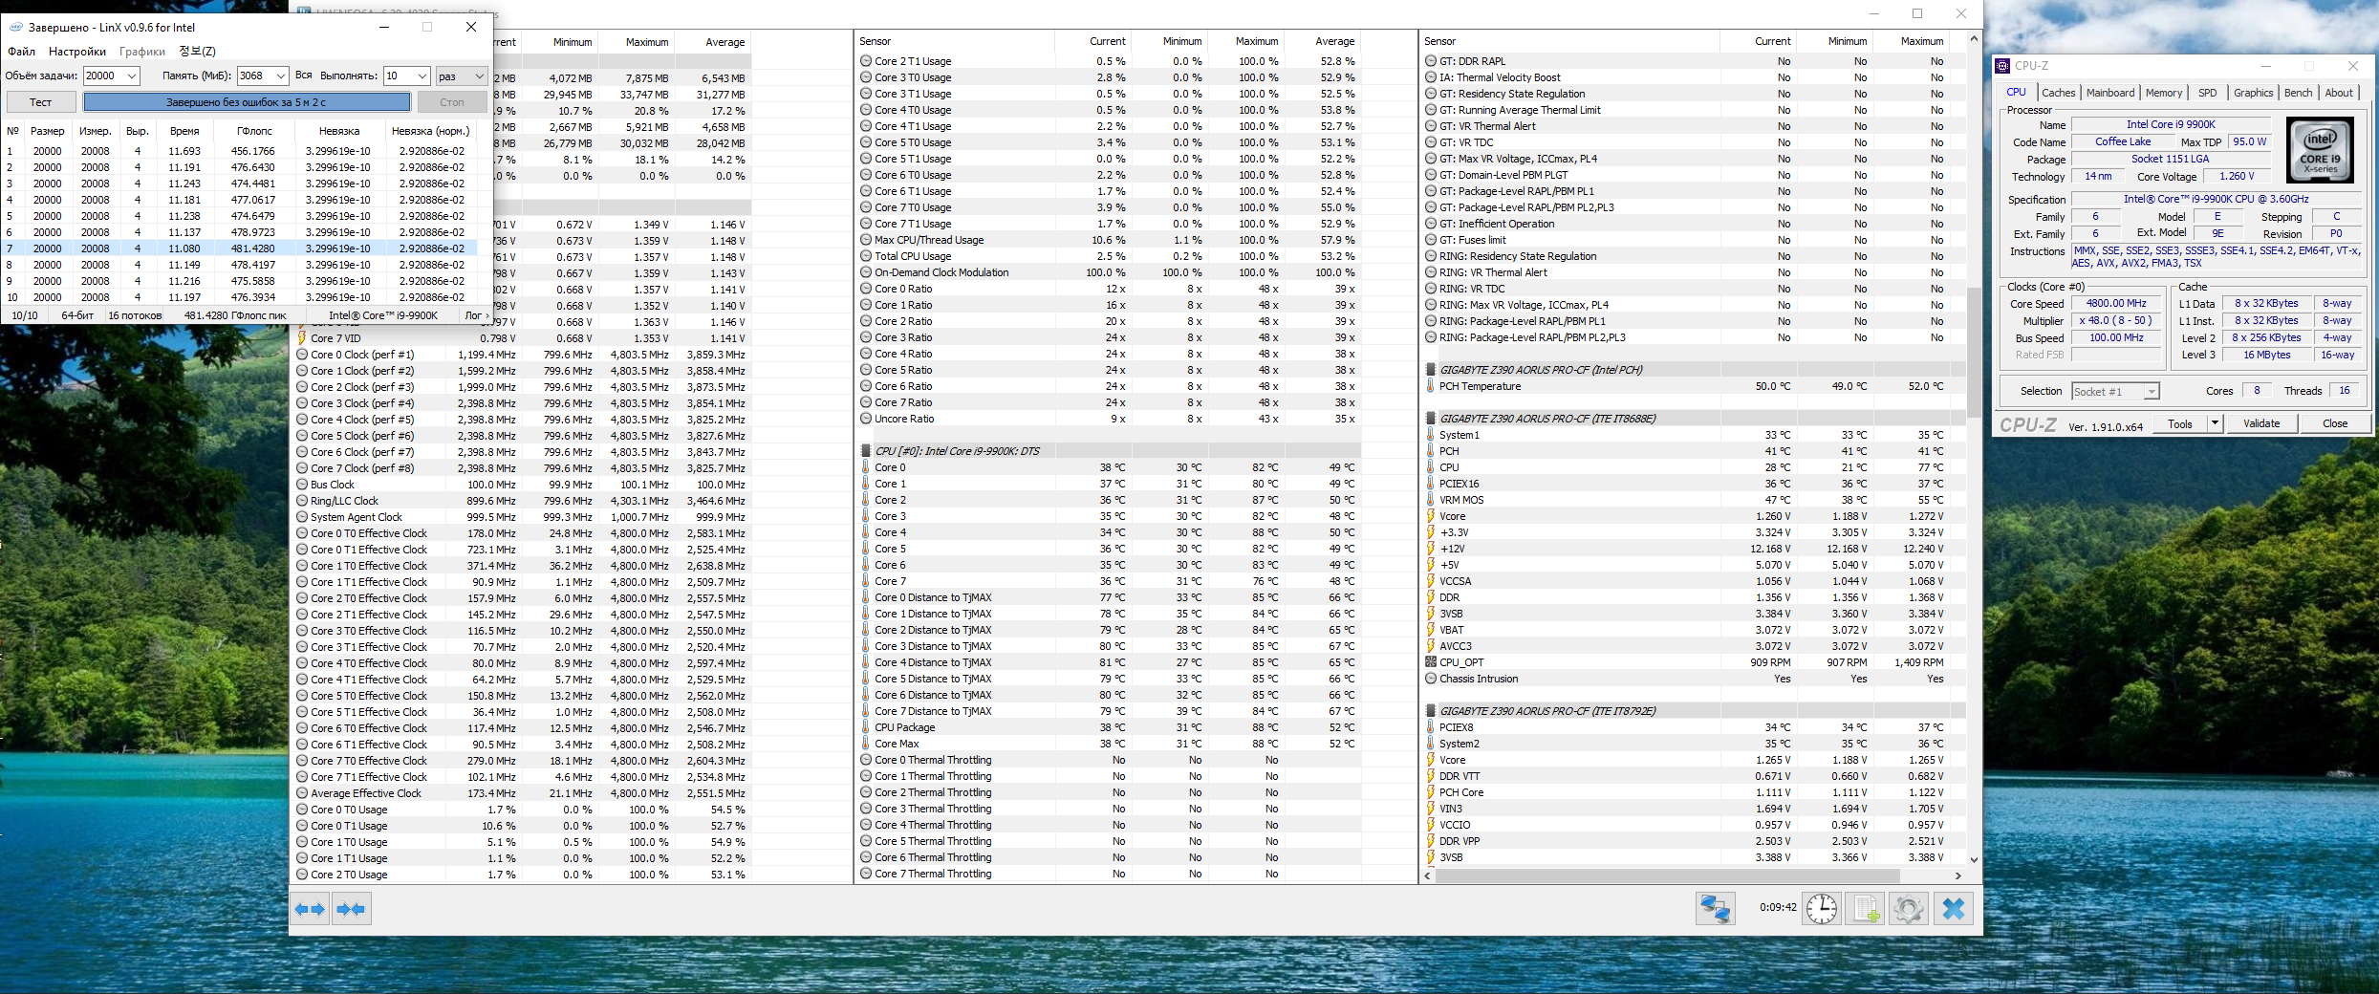Switch to CPU-Z Memory tab
2379x994 pixels.
coord(2164,93)
